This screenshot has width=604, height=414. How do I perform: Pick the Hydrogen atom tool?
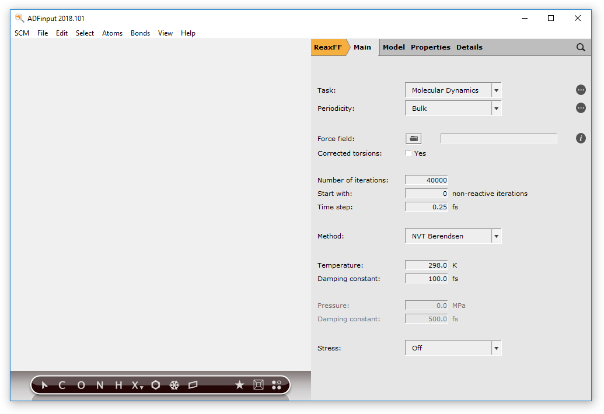118,385
